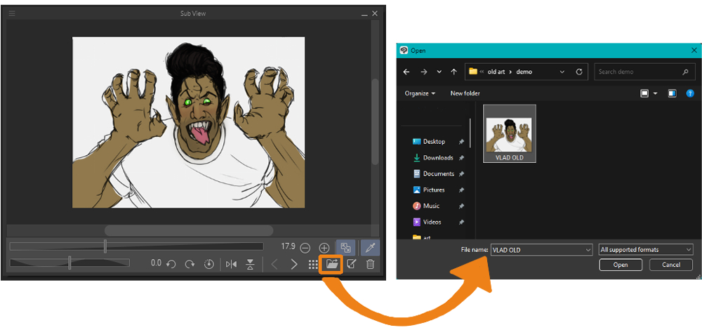
Task: Click the zoom in plus icon
Action: (x=324, y=247)
